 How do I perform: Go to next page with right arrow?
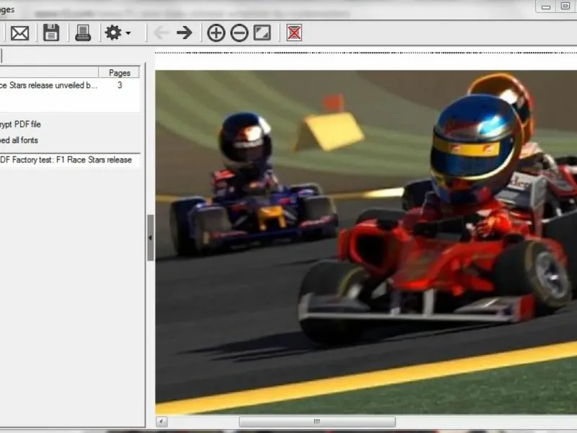pyautogui.click(x=185, y=32)
